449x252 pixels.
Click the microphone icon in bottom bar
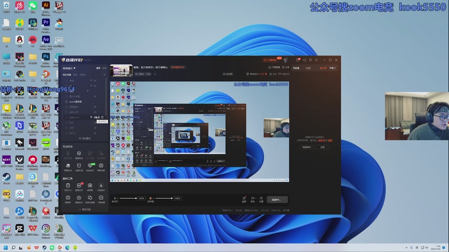(x=115, y=198)
